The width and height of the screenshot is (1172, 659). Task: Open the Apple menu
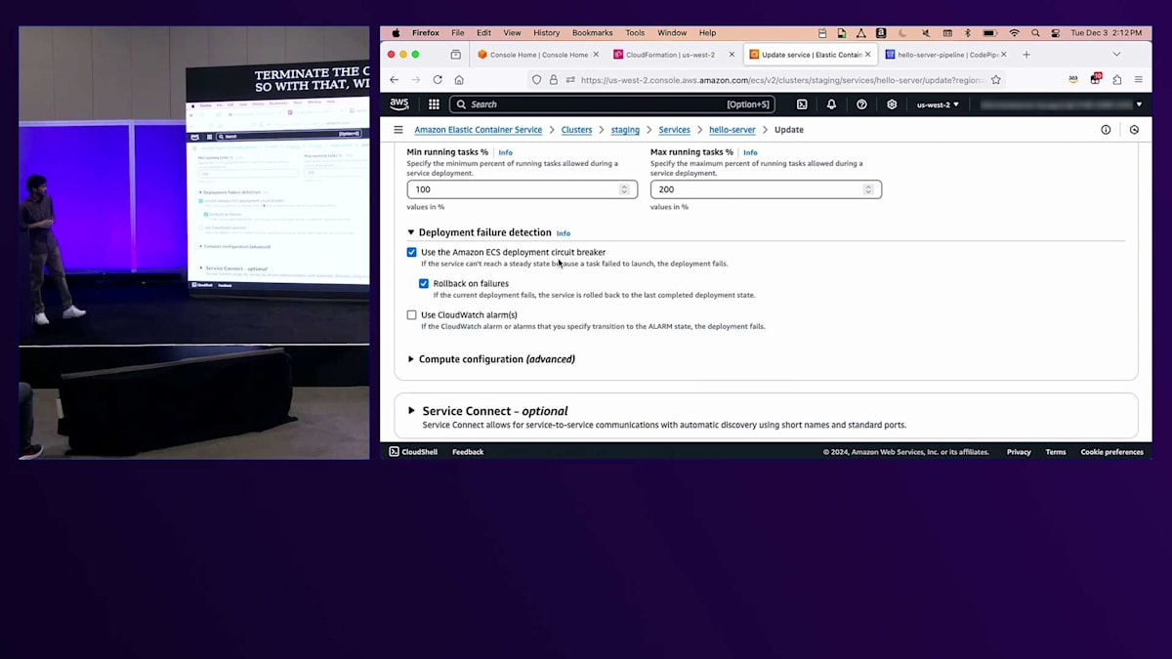pos(396,33)
